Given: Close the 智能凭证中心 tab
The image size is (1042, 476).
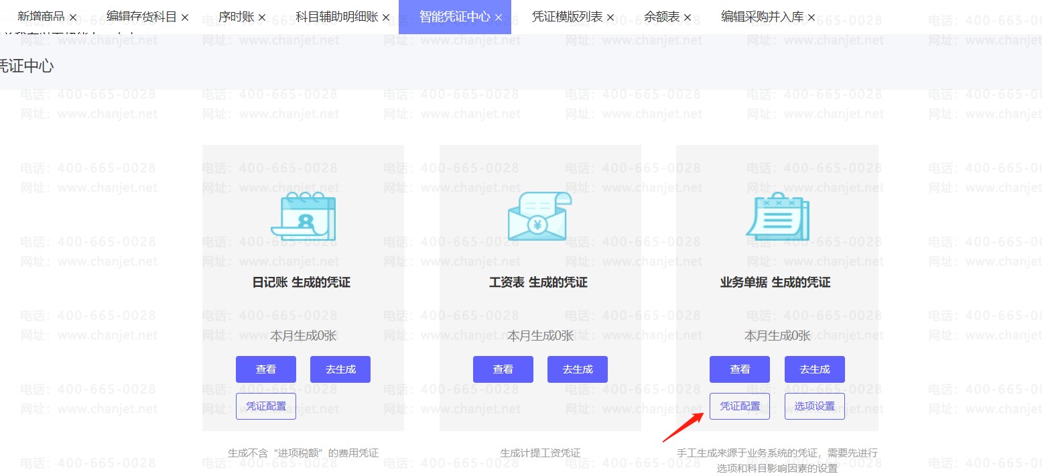Looking at the screenshot, I should (499, 17).
